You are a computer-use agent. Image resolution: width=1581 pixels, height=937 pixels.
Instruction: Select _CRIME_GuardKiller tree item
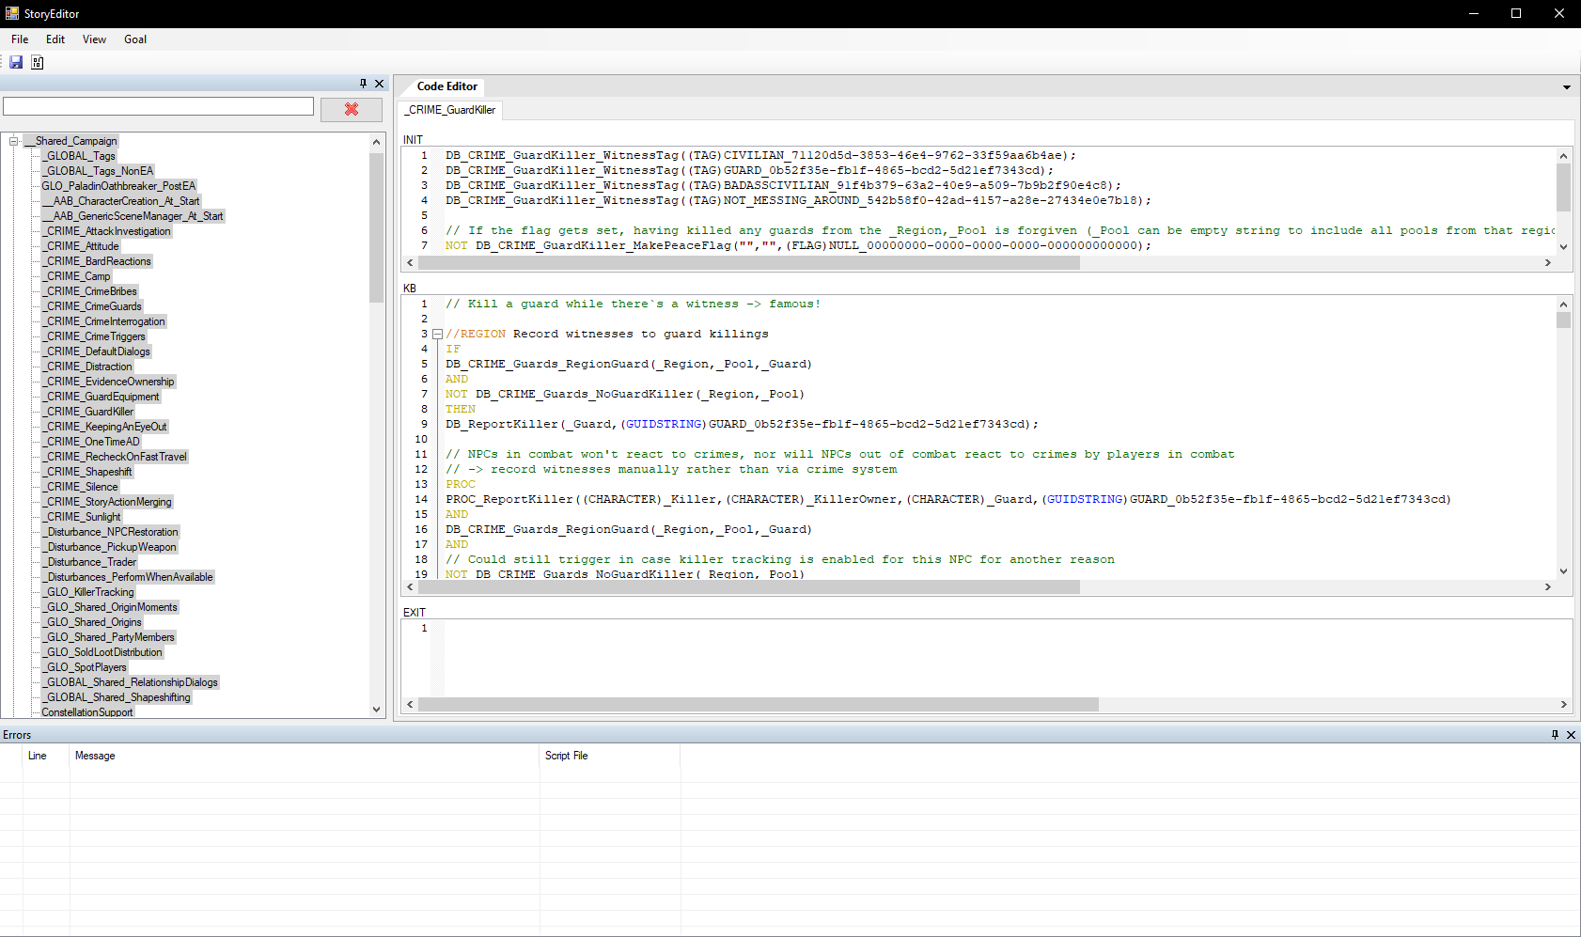click(x=88, y=412)
